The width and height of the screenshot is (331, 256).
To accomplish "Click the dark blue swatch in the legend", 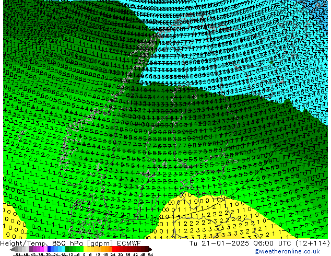I will tap(49, 249).
